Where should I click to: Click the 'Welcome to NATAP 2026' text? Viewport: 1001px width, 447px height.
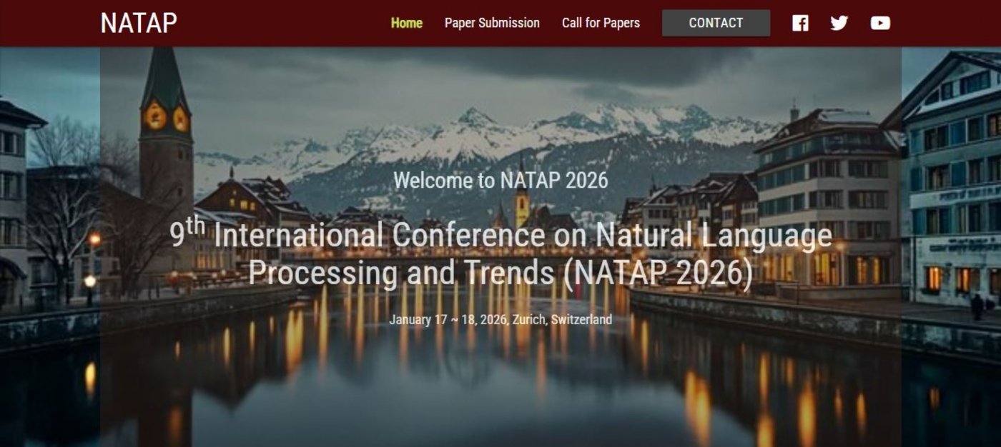pos(500,180)
